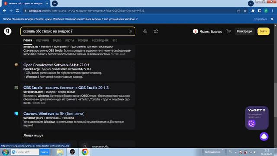Click the RU language indicator

(x=230, y=152)
